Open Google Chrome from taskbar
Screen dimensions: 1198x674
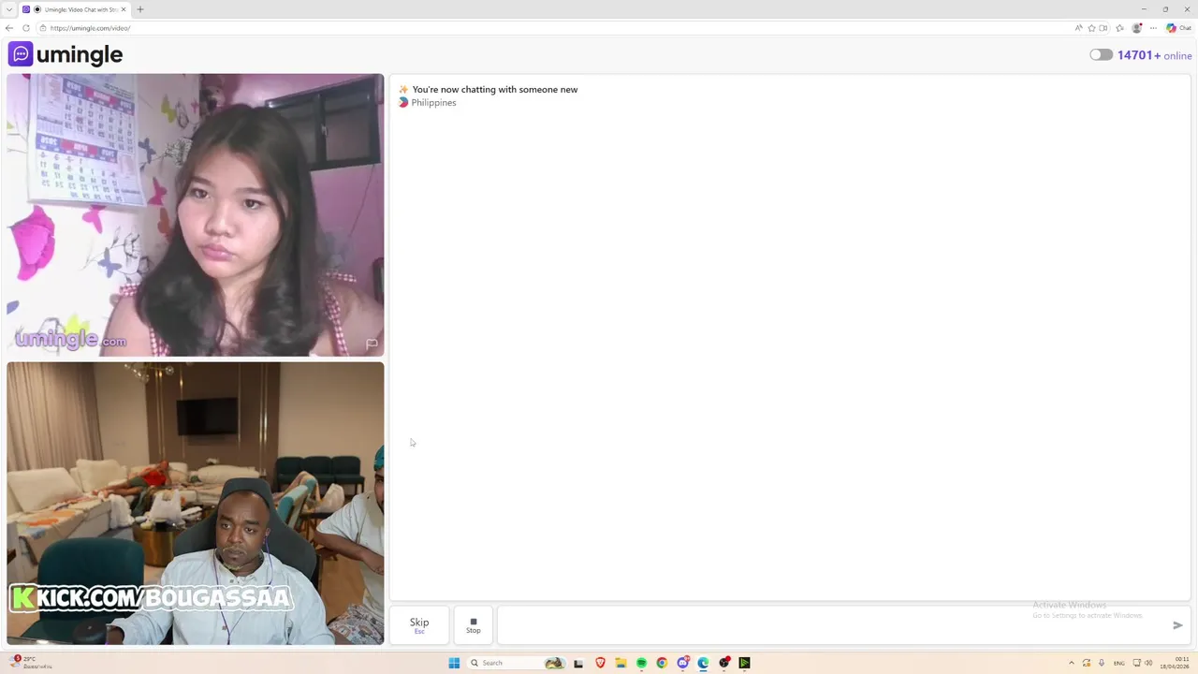(662, 663)
